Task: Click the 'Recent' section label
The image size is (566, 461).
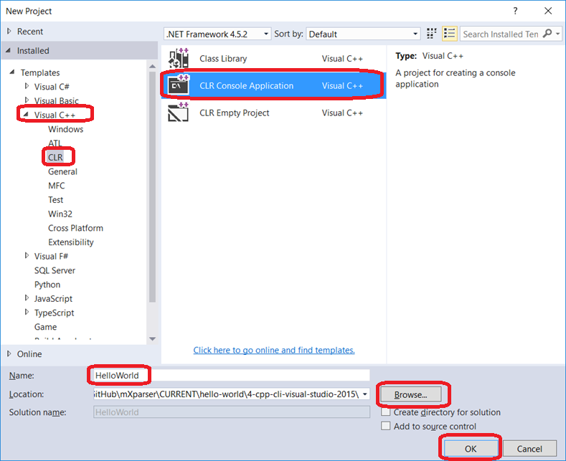Action: pyautogui.click(x=30, y=32)
